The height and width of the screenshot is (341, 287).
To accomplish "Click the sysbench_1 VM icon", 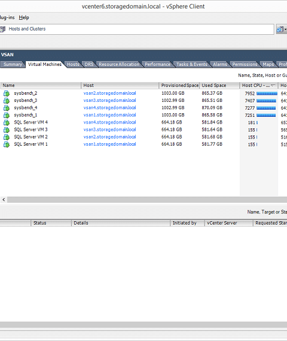I will (x=7, y=115).
